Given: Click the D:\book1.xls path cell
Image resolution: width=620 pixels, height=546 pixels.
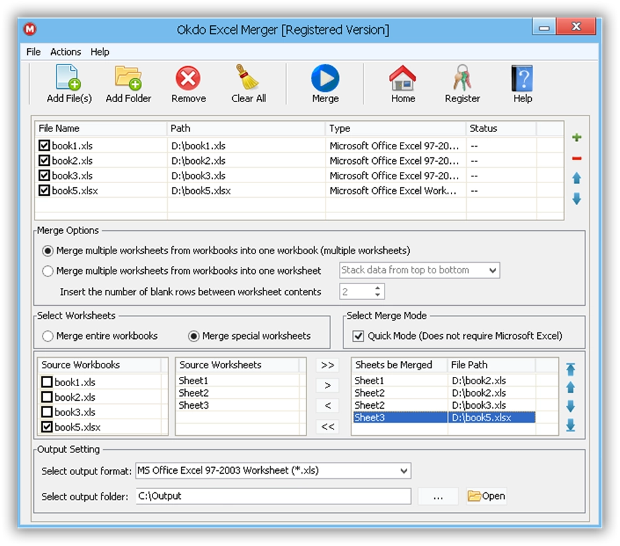Looking at the screenshot, I should coord(246,145).
